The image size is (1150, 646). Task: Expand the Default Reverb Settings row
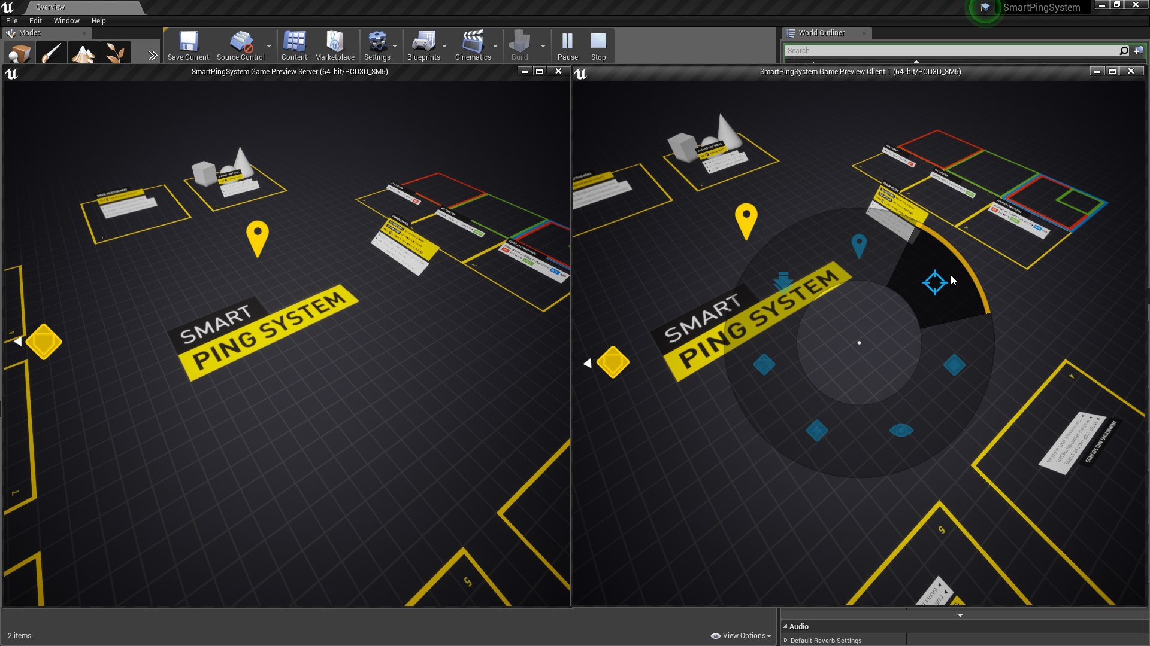[785, 641]
